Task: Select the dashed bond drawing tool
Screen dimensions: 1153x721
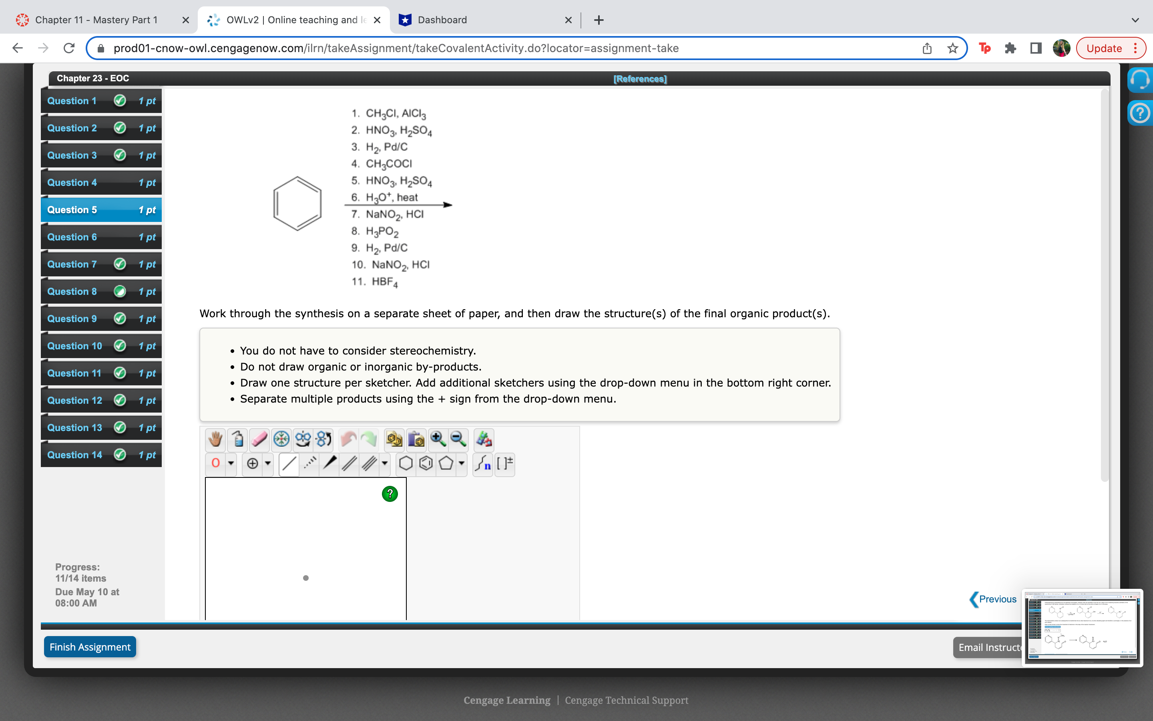Action: coord(308,463)
